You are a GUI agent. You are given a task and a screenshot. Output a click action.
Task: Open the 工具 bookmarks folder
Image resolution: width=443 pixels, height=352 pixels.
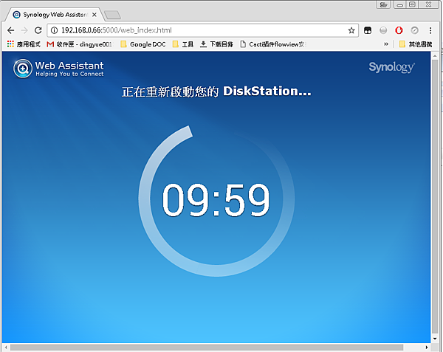pyautogui.click(x=183, y=44)
